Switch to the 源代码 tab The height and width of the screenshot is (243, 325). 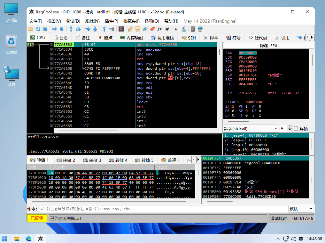point(258,38)
